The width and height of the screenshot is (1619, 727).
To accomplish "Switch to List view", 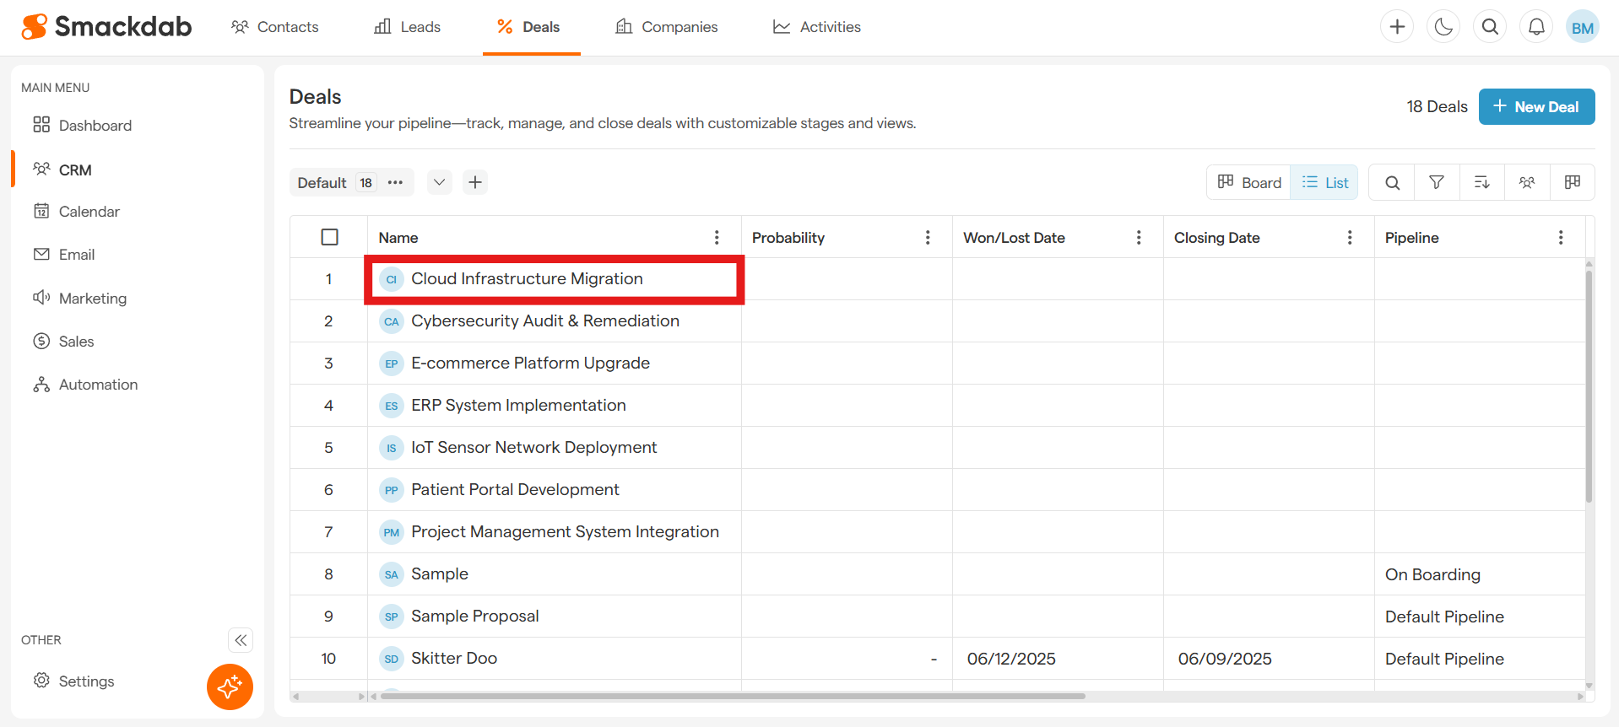I will pyautogui.click(x=1324, y=182).
